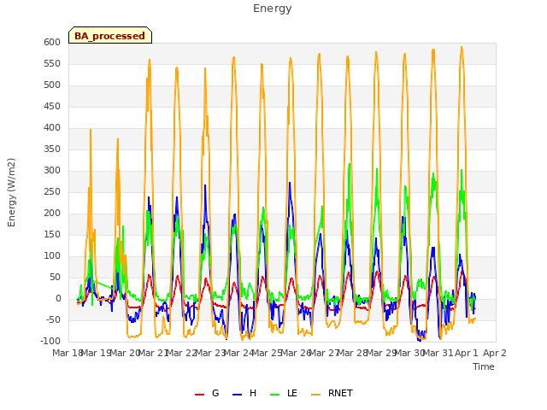Click the orange RNET legend swatch
This screenshot has height=410, width=547.
tap(315, 395)
